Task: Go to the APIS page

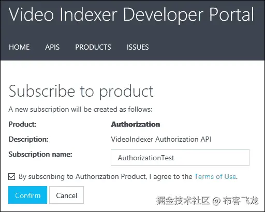Action: (52, 47)
